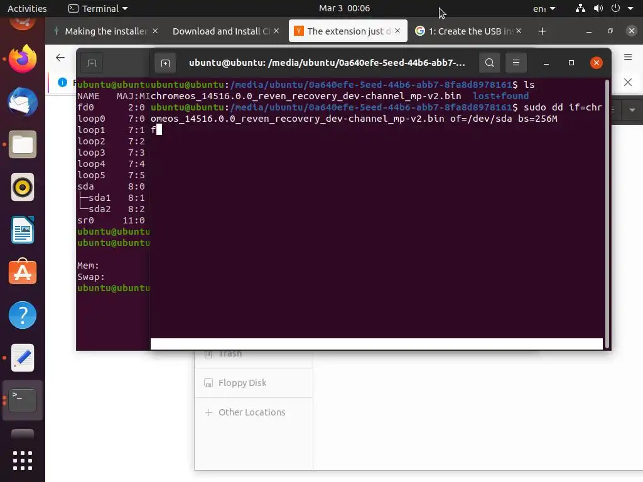
Task: Click the dropdown arrow at browser right edge
Action: pyautogui.click(x=632, y=110)
